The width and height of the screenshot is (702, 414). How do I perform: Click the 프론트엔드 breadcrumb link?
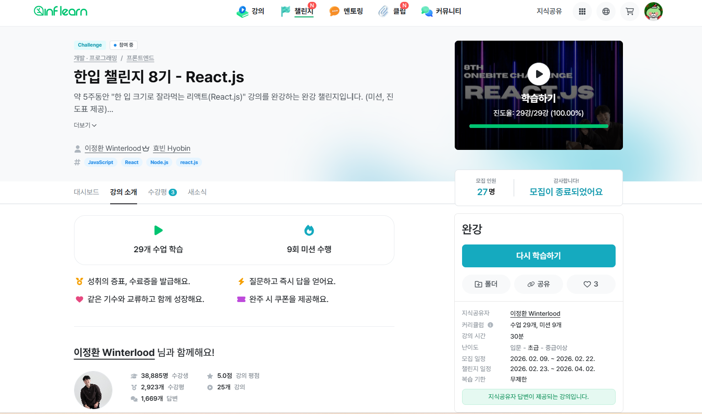(x=140, y=58)
